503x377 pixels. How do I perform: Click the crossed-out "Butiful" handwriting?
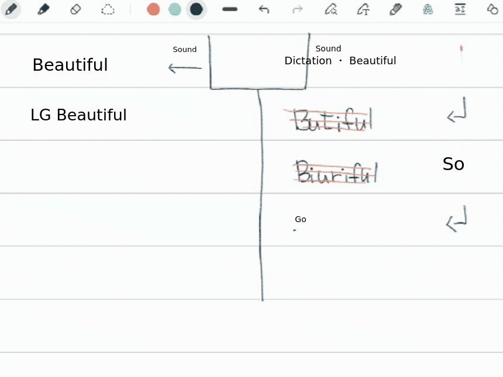332,120
